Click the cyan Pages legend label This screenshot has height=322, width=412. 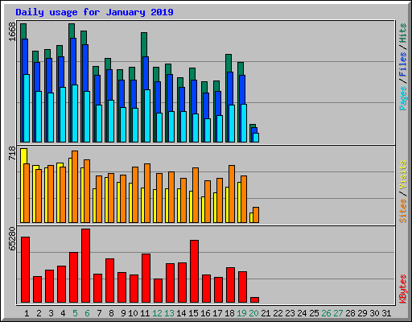[403, 98]
